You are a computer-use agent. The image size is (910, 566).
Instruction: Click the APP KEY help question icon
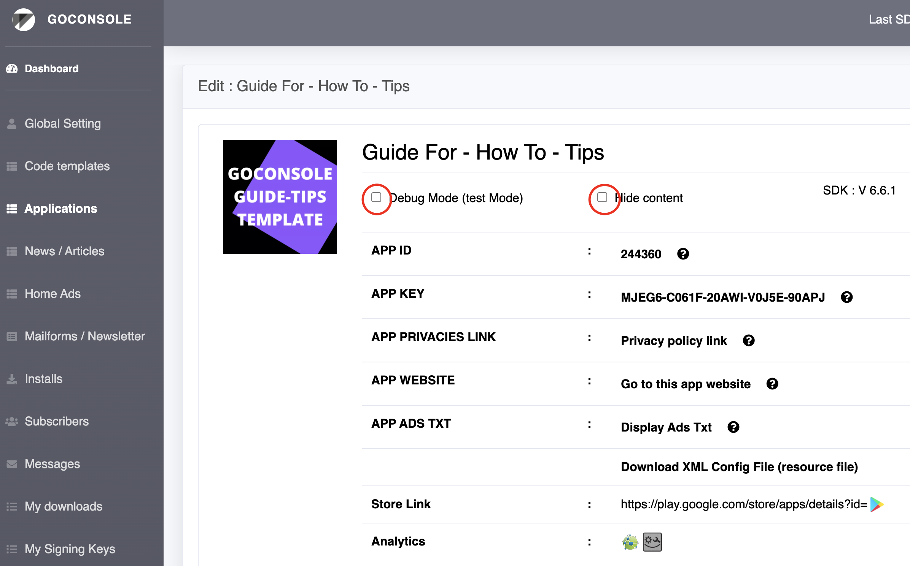(846, 297)
